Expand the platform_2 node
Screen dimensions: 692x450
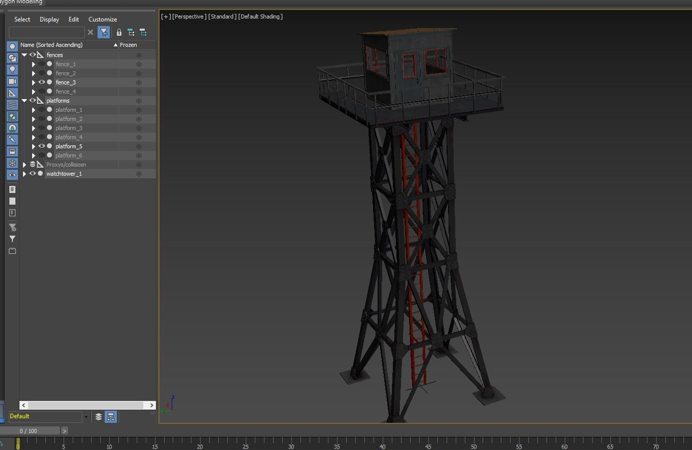33,119
